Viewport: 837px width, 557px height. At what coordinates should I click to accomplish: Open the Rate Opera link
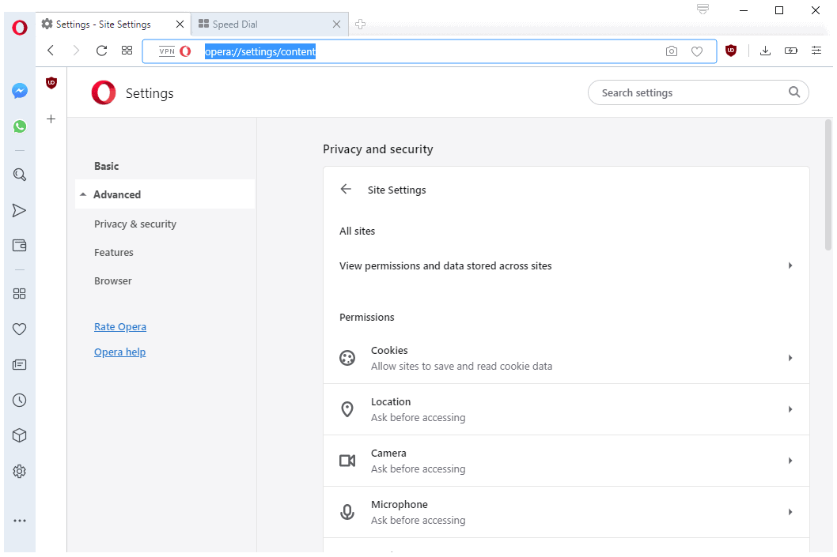click(x=120, y=327)
